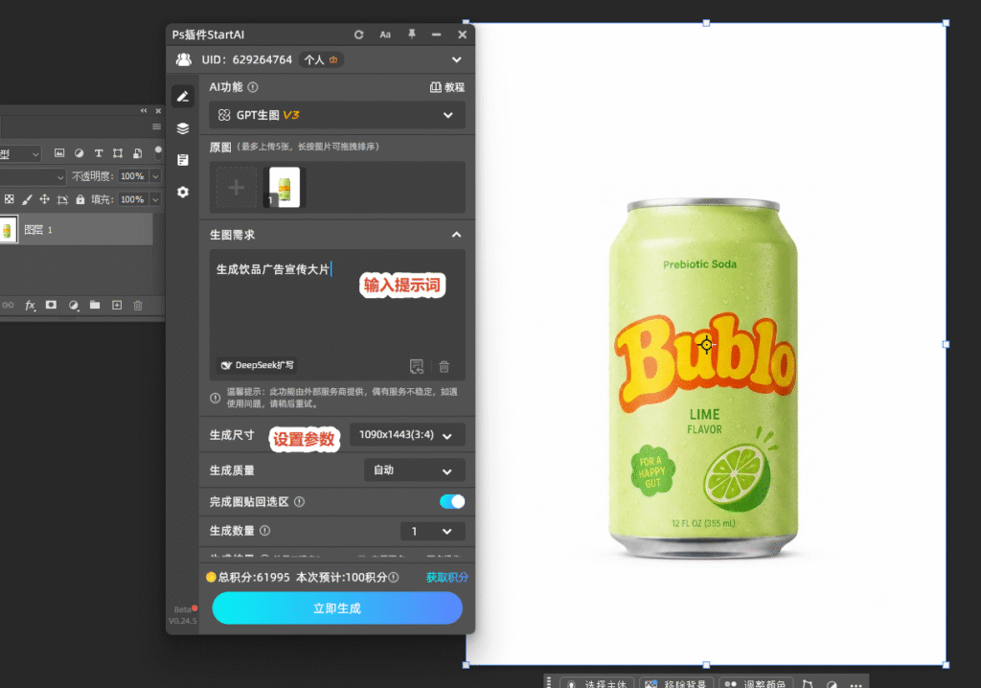
Task: Click 移除背景 in contextual task bar
Action: point(678,684)
